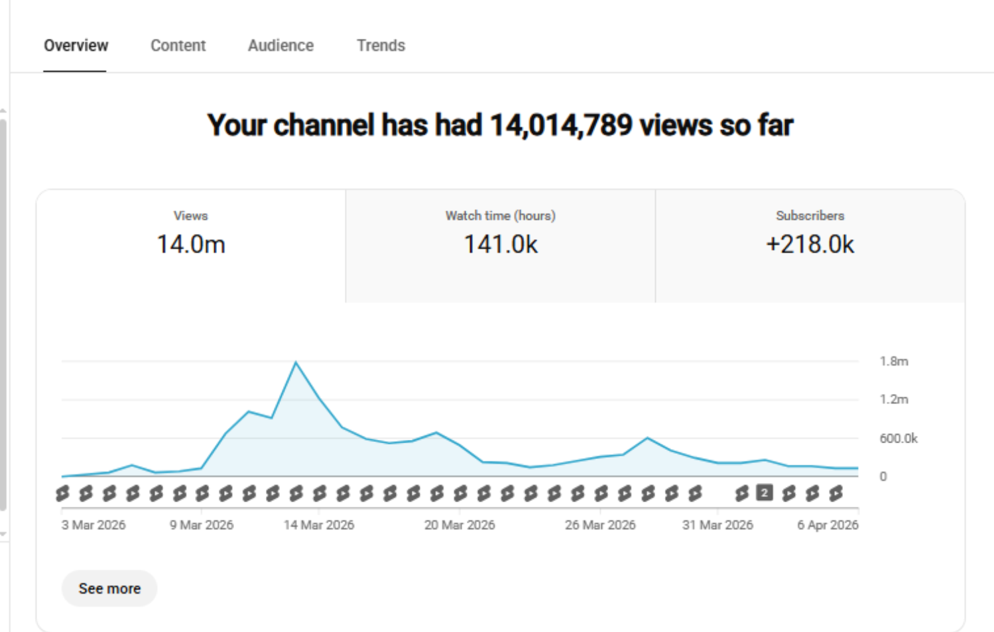The width and height of the screenshot is (994, 632).
Task: Click the highest peak on the views chart
Action: pyautogui.click(x=296, y=362)
